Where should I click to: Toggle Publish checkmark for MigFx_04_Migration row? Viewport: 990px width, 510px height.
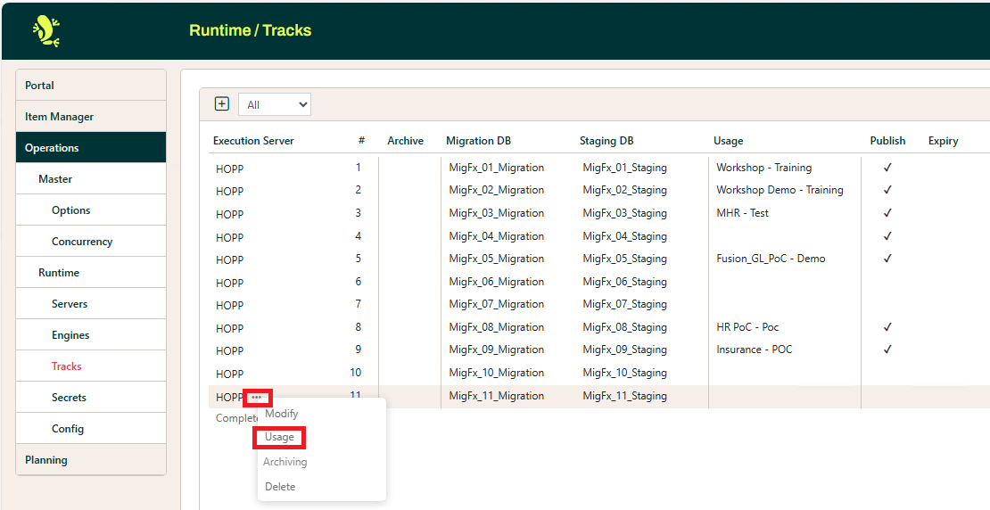(x=887, y=236)
